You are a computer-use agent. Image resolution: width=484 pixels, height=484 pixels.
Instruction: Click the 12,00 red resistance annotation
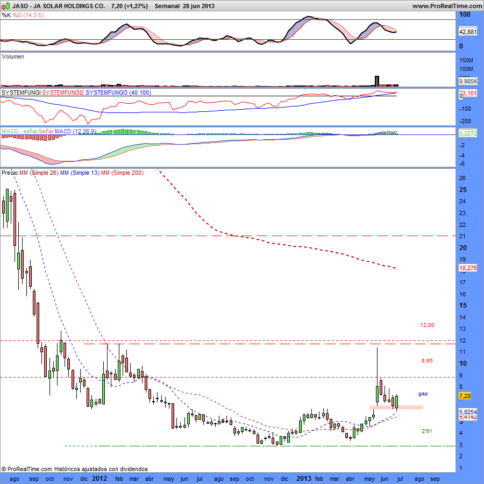(x=427, y=325)
